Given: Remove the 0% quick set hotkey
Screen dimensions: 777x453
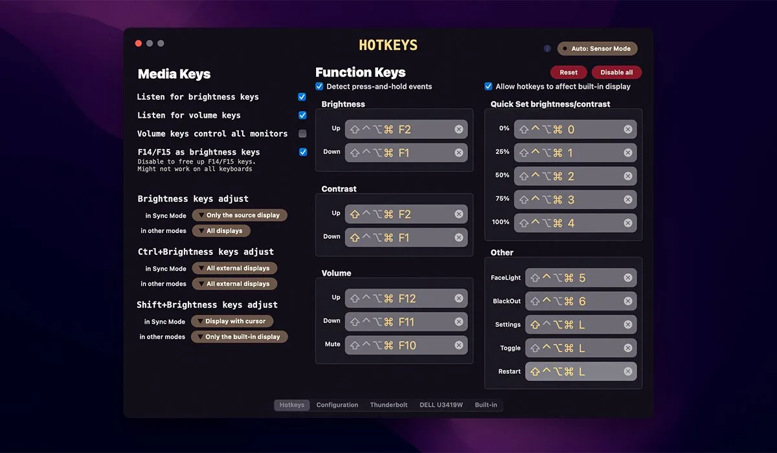Looking at the screenshot, I should tap(627, 129).
